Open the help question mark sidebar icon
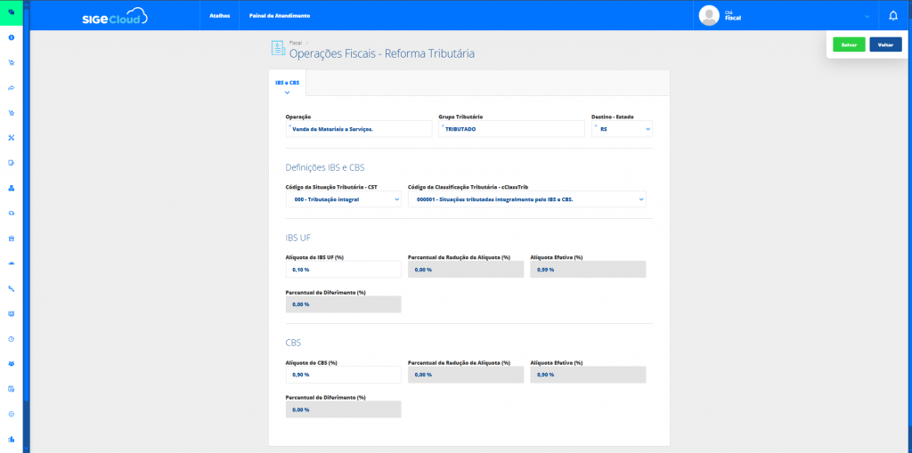This screenshot has height=453, width=912. click(x=12, y=37)
